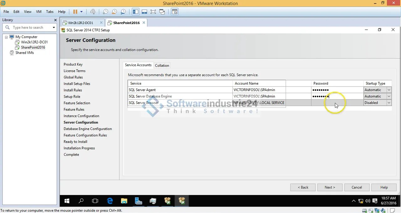Click the Next button
This screenshot has height=213, width=401.
330,187
